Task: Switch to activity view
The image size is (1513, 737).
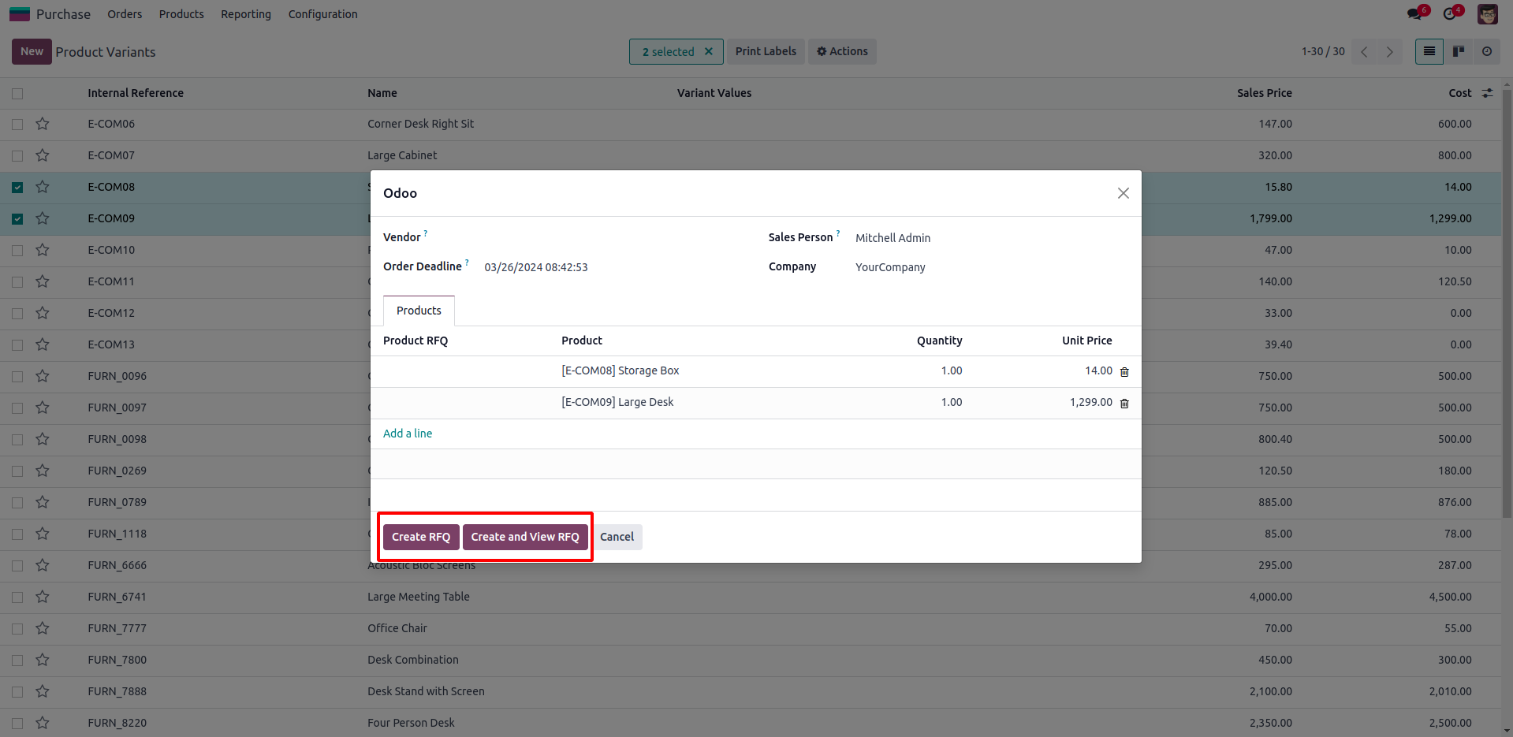Action: coord(1487,52)
